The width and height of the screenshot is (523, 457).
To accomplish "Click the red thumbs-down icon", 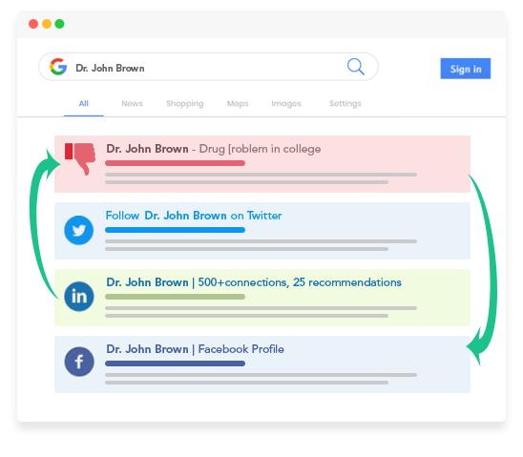I will pos(80,158).
